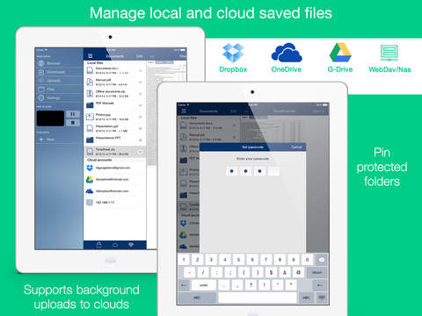This screenshot has height=316, width=422.
Task: Open Dropbox account in Cloud accounts
Action: [115, 168]
